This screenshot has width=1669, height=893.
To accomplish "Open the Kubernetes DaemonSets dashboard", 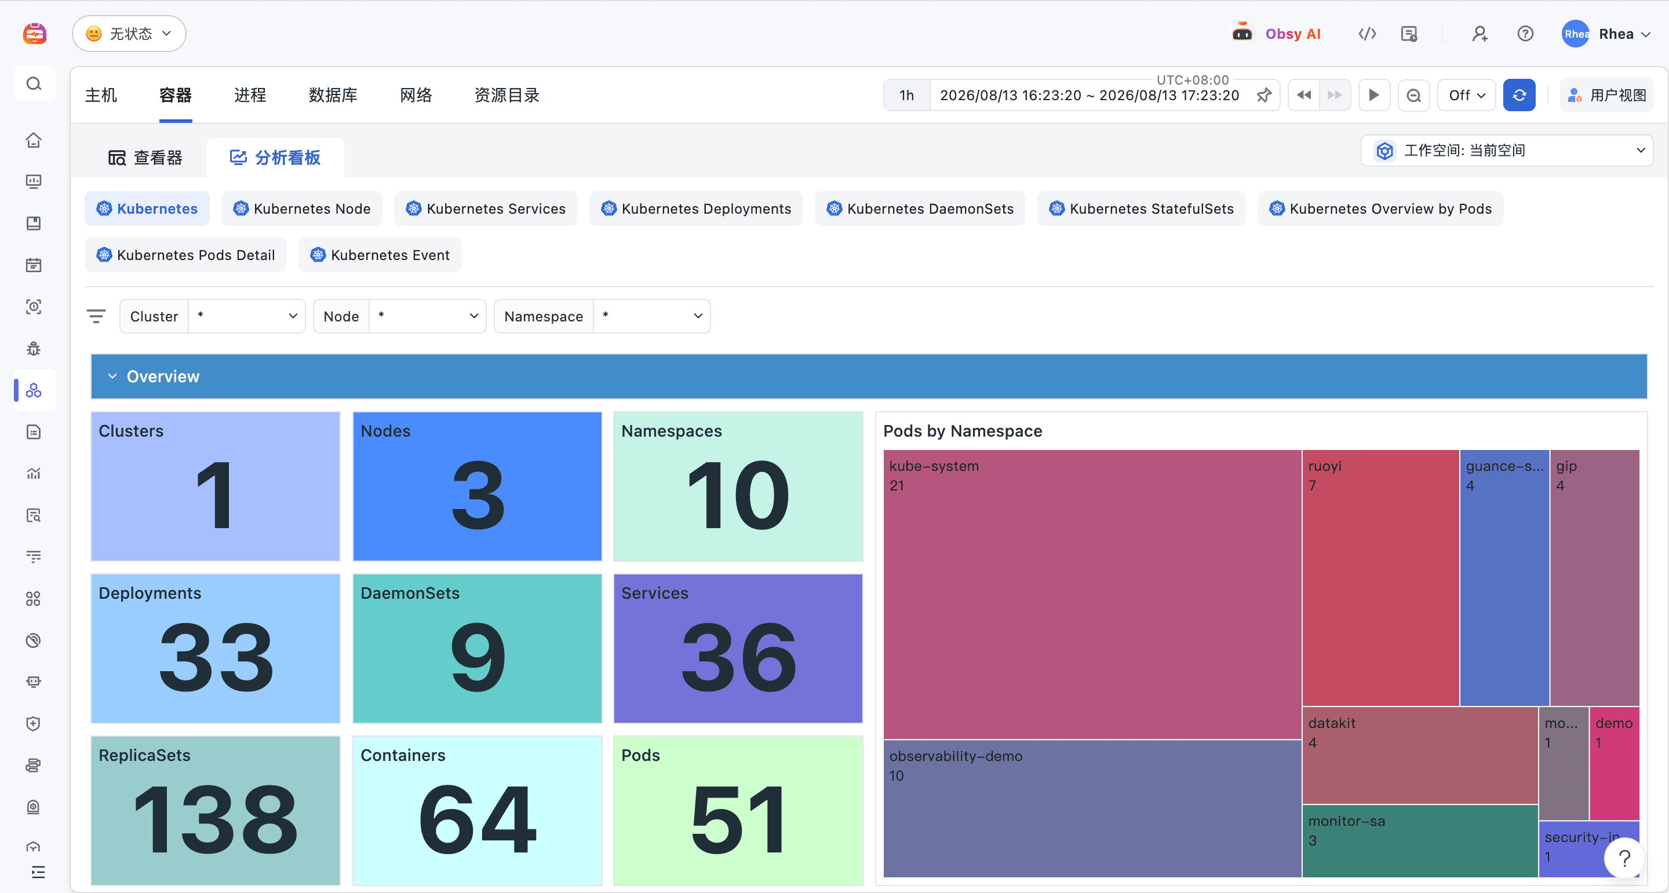I will (x=920, y=208).
